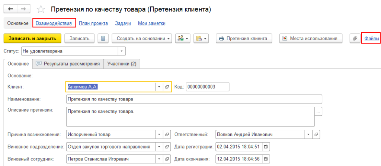This screenshot has width=381, height=166.
Task: Open the Ответственный employee card icon
Action: tap(317, 134)
